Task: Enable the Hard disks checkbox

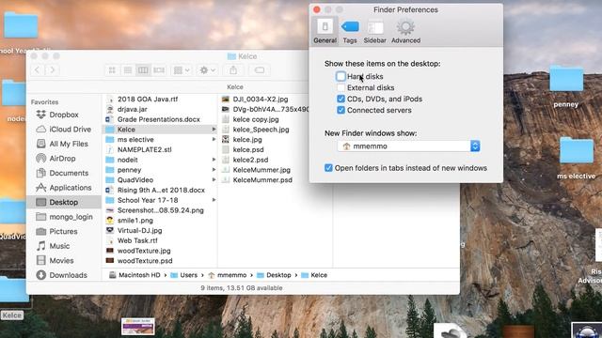Action: coord(341,76)
